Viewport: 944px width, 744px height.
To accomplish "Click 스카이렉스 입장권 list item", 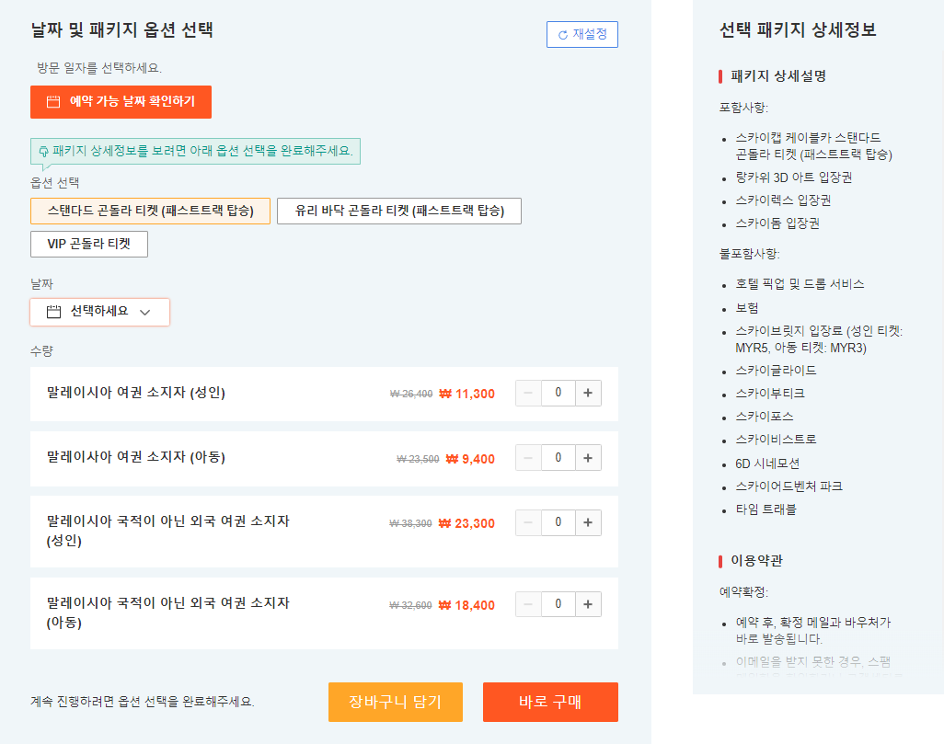I will coord(783,200).
